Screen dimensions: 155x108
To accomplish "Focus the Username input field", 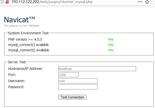I will pyautogui.click(x=78, y=81).
